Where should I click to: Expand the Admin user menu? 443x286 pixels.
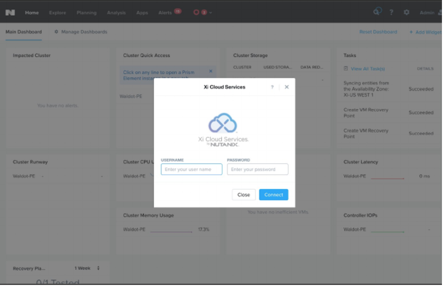point(428,12)
